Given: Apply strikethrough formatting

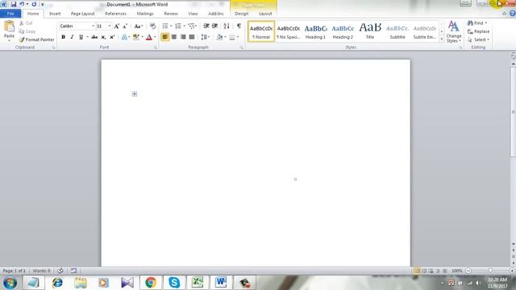Looking at the screenshot, I should point(94,37).
